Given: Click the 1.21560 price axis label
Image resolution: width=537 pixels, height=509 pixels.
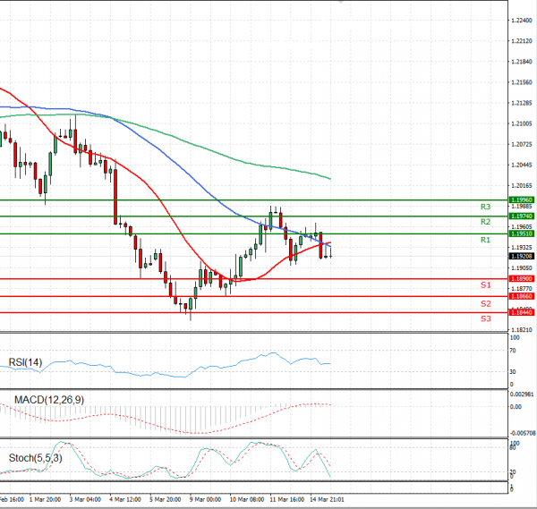Looking at the screenshot, I should click(x=522, y=82).
